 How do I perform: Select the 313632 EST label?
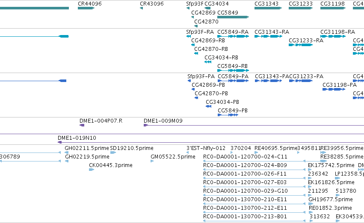(x=320, y=217)
